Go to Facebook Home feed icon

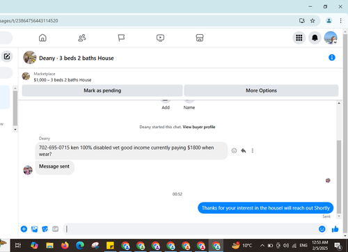click(x=42, y=38)
